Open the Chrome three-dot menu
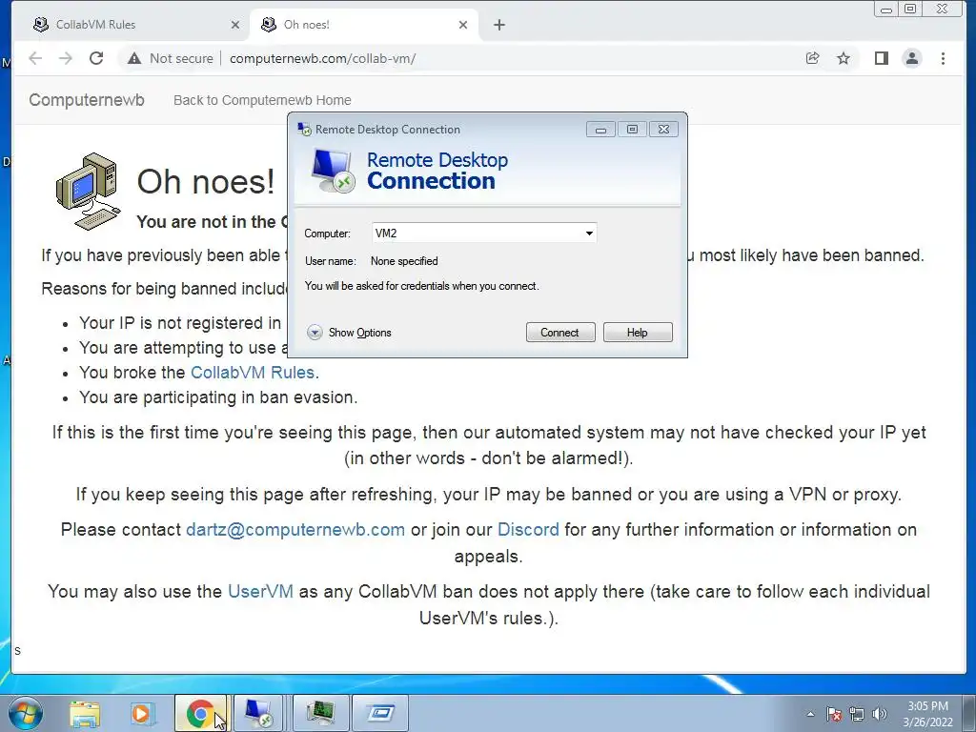976x732 pixels. (x=943, y=58)
